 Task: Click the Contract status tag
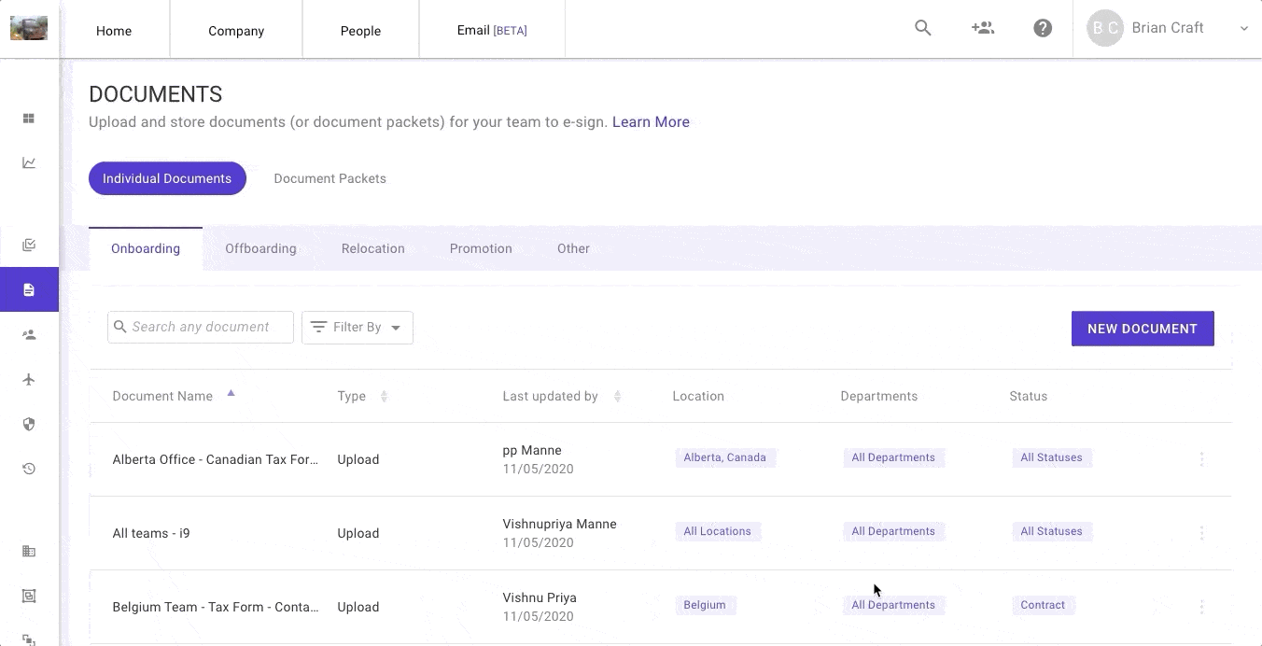[1043, 605]
